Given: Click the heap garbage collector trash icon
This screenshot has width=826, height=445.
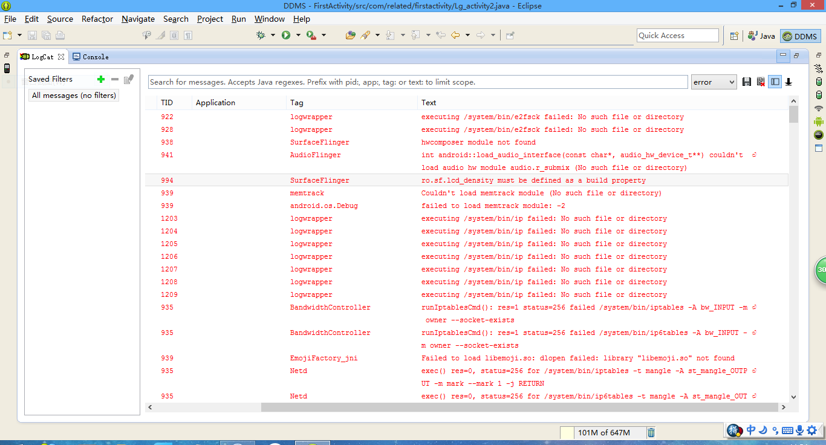Looking at the screenshot, I should pyautogui.click(x=651, y=432).
